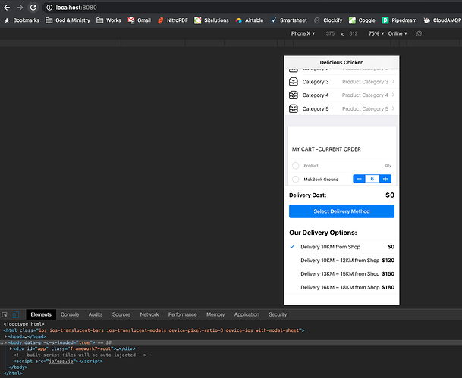Click the browser back arrow
Viewport: 462px width, 378px height.
pyautogui.click(x=7, y=8)
